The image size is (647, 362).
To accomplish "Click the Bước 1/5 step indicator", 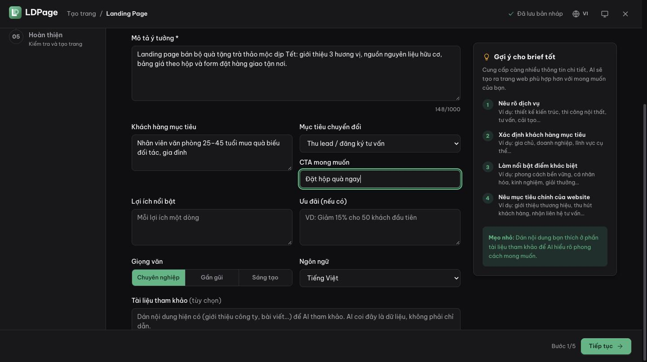I will (563, 346).
